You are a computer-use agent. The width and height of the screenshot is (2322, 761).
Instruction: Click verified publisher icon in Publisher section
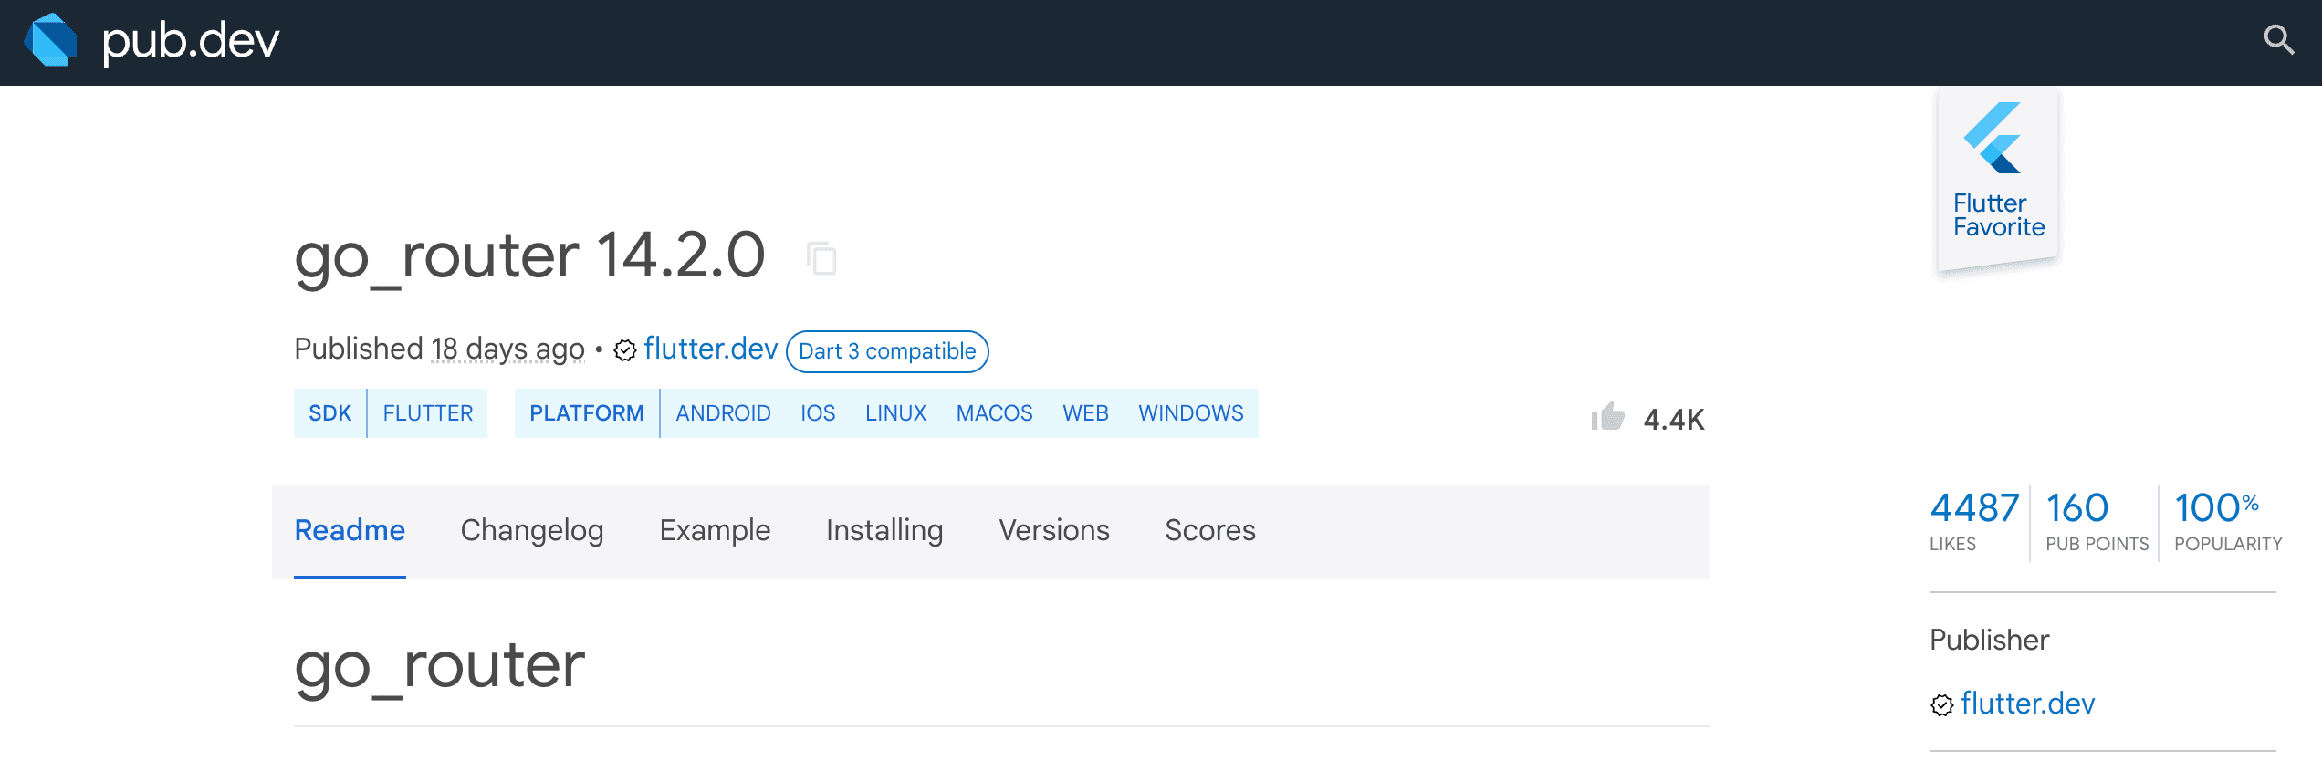(1942, 704)
